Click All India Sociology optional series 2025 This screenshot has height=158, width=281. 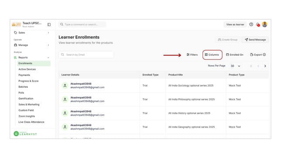191,86
